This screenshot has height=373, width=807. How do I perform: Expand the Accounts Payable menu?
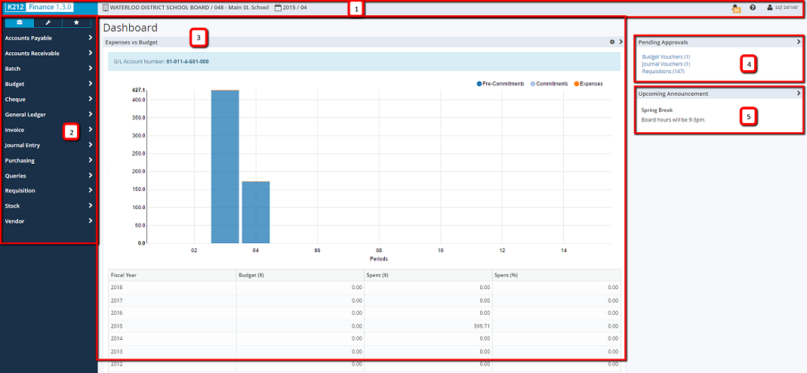pyautogui.click(x=48, y=38)
